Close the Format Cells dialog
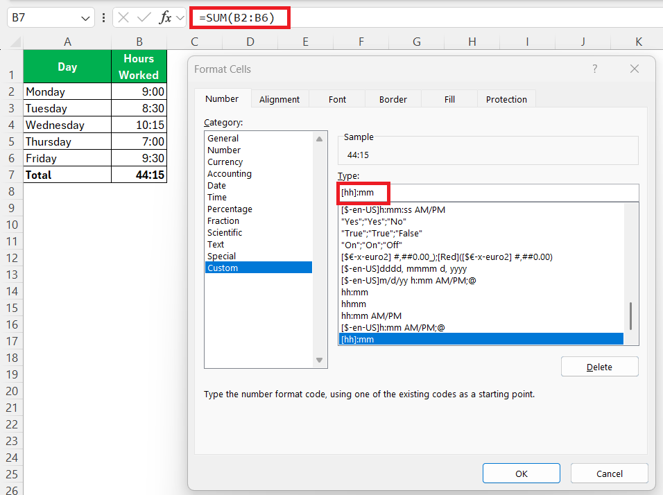The image size is (663, 495). (x=635, y=69)
